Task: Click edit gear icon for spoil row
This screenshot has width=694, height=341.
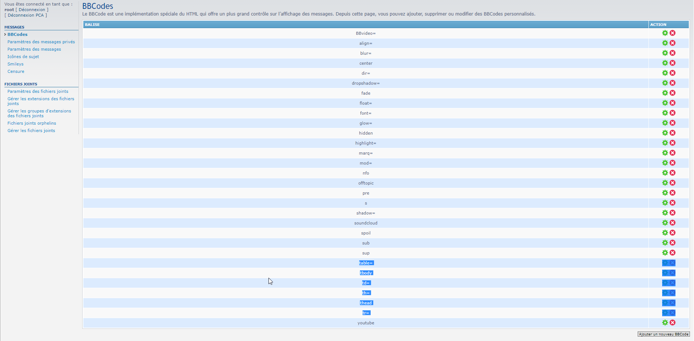Action: click(665, 233)
